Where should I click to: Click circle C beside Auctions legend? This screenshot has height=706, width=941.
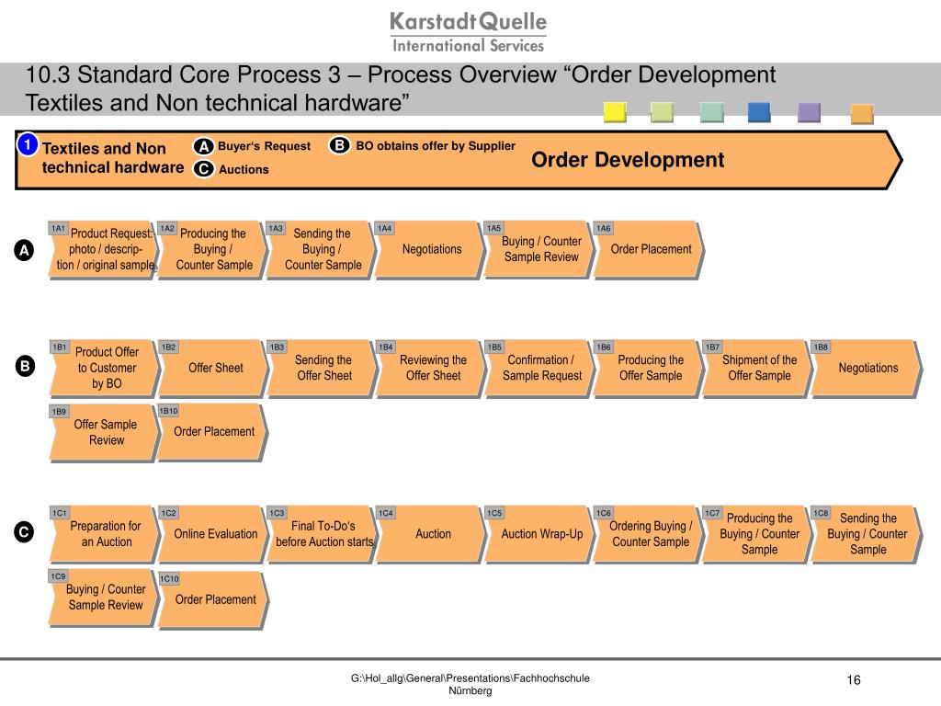click(203, 169)
